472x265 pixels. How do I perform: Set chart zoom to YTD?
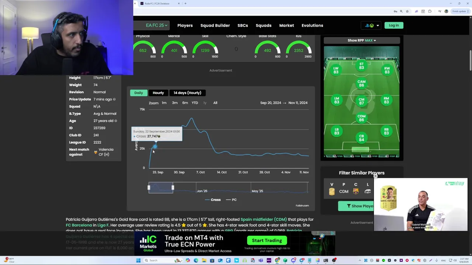(195, 103)
